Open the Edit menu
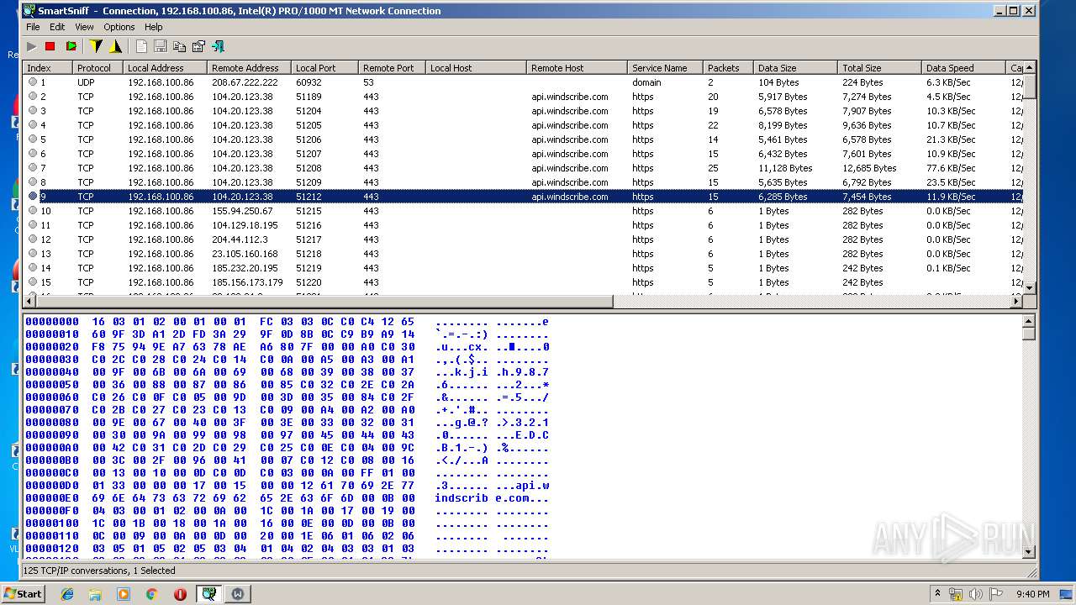Screen dimensions: 1076x605 [57, 27]
